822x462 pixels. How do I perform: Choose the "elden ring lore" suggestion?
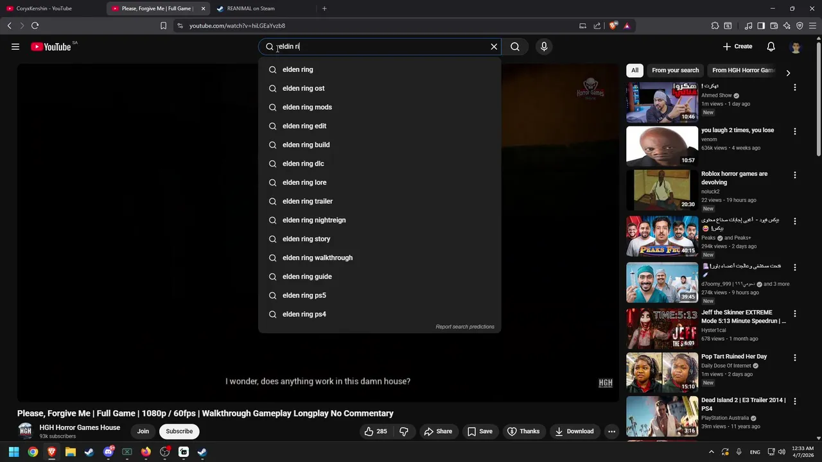click(380, 182)
